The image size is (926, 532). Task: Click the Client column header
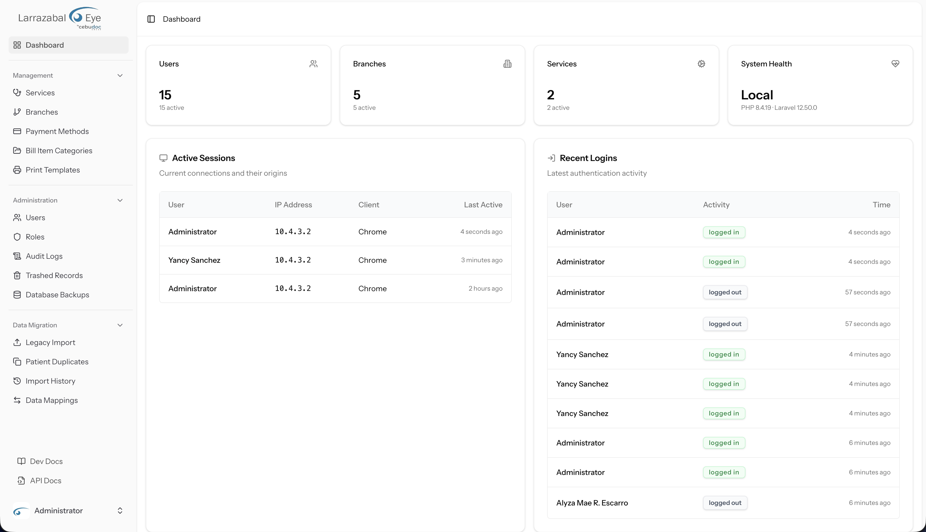point(369,205)
